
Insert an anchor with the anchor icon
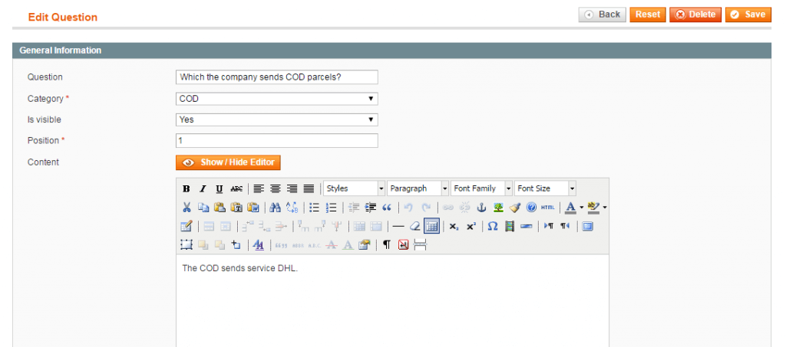tap(482, 208)
